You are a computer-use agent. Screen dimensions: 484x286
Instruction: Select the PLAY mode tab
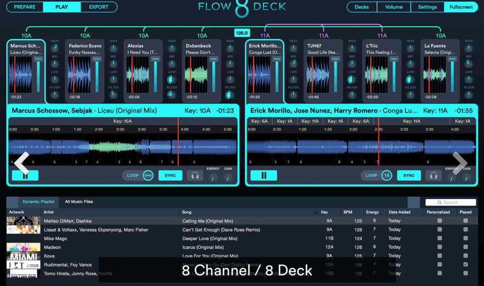pos(62,7)
